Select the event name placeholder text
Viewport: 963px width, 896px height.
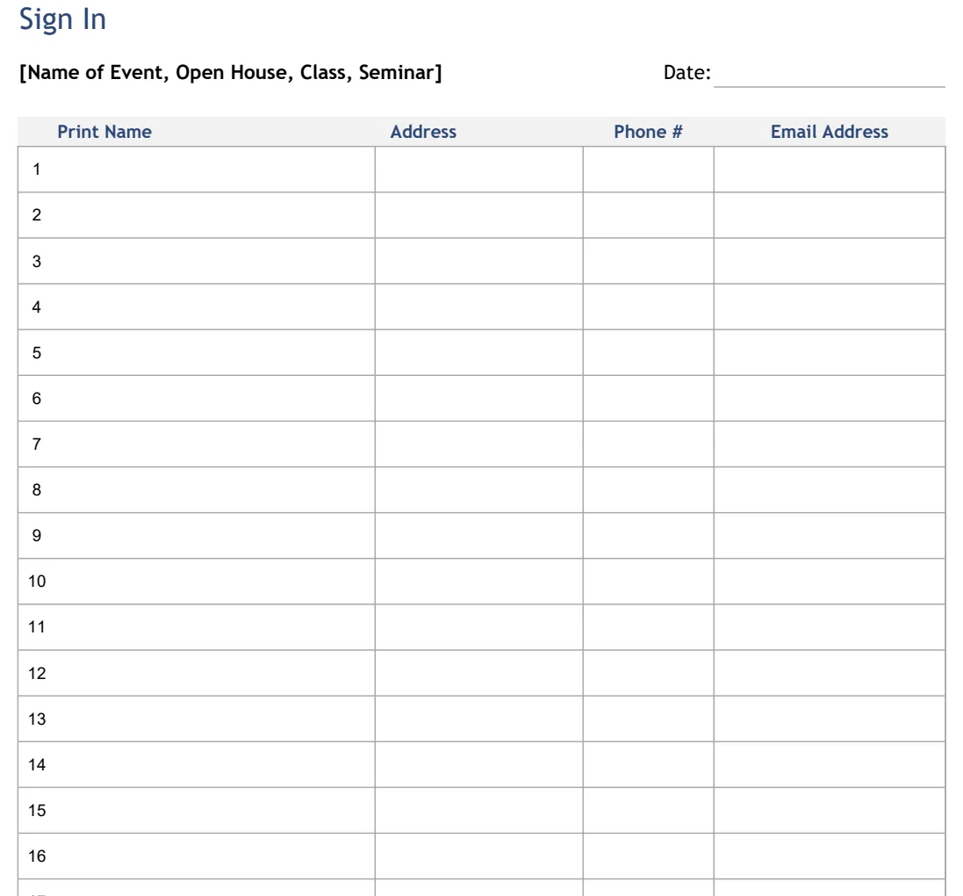coord(230,73)
